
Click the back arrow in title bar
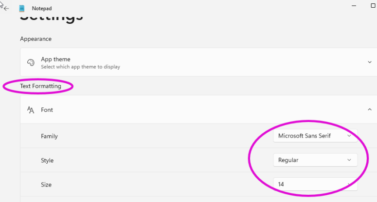pyautogui.click(x=6, y=8)
